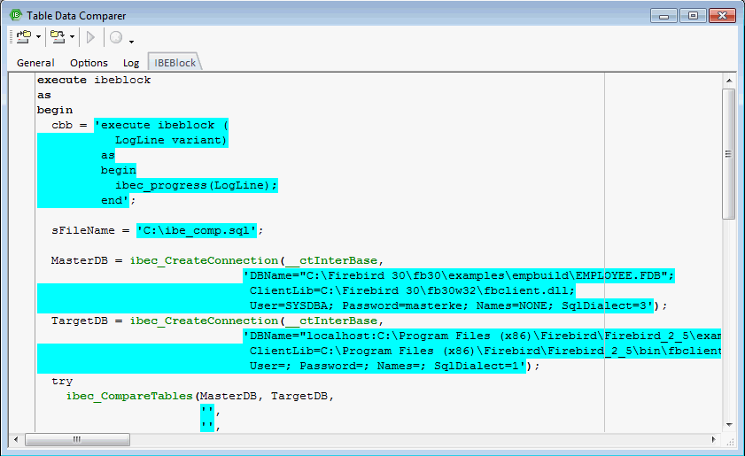Click the 'DBName="localhost:C:\Program Files' line
Viewport: 745px width, 456px height.
tap(482, 336)
